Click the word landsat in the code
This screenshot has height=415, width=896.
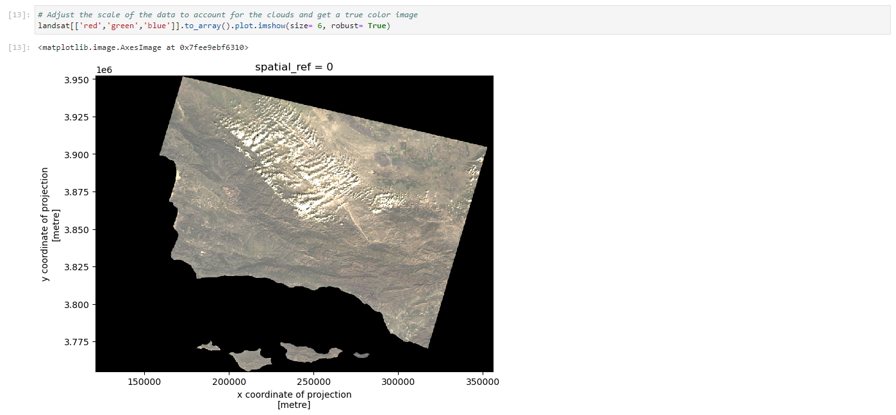click(x=53, y=26)
